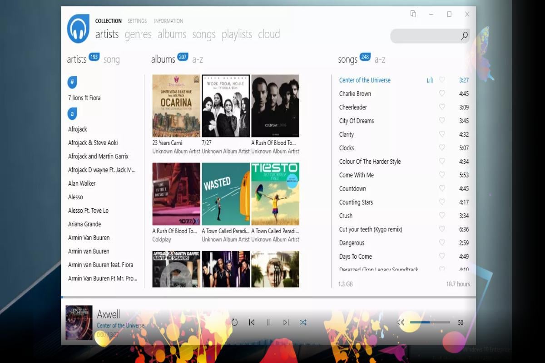Adjust the volume slider

(x=430, y=323)
